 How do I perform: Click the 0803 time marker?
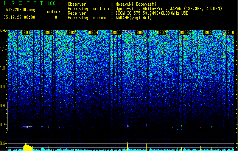click(71, 32)
